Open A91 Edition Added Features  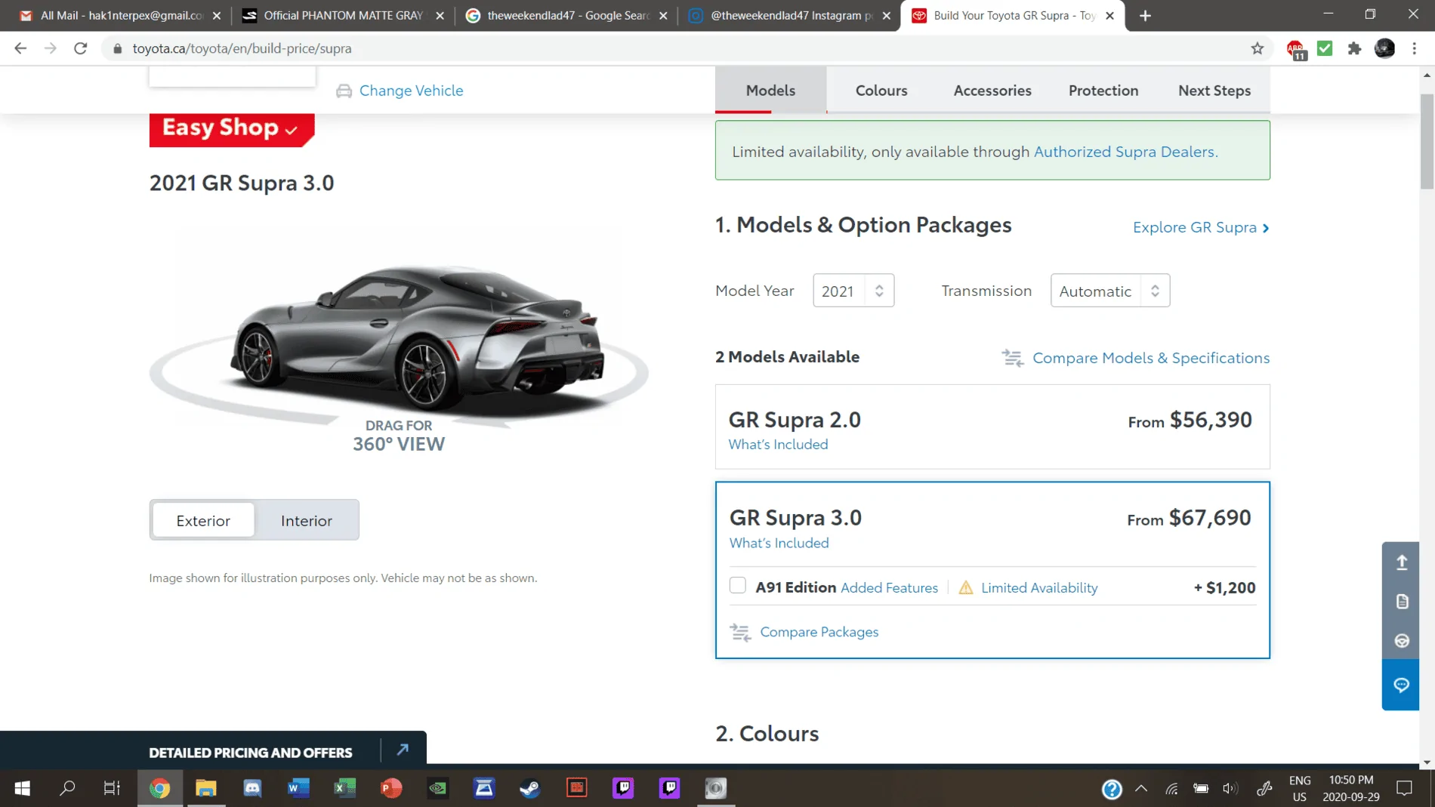click(889, 587)
